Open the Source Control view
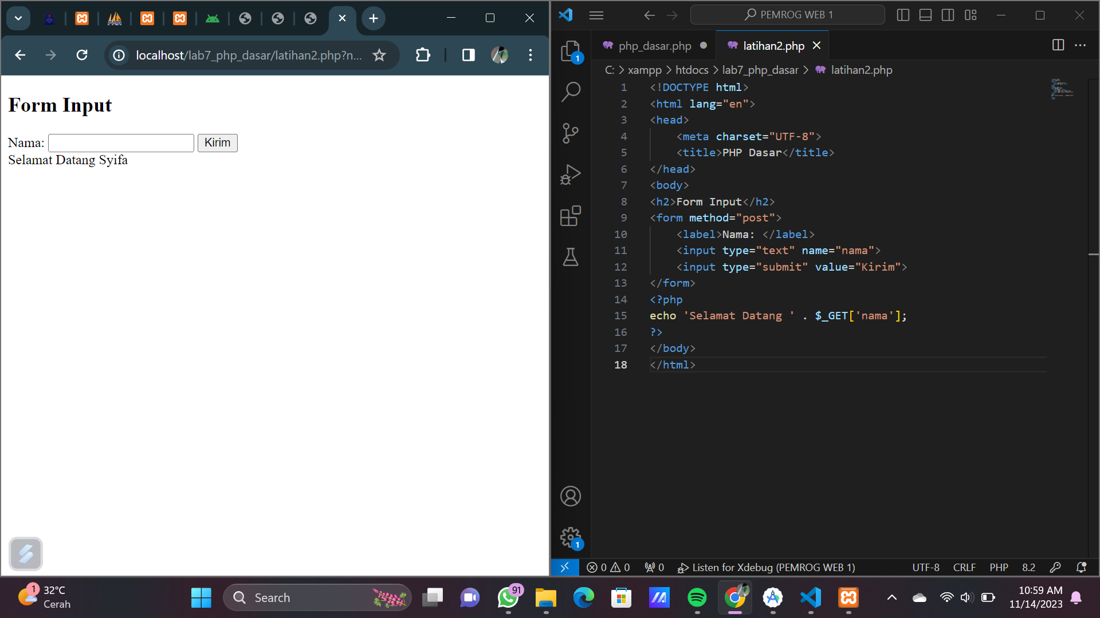The height and width of the screenshot is (618, 1100). pos(571,133)
